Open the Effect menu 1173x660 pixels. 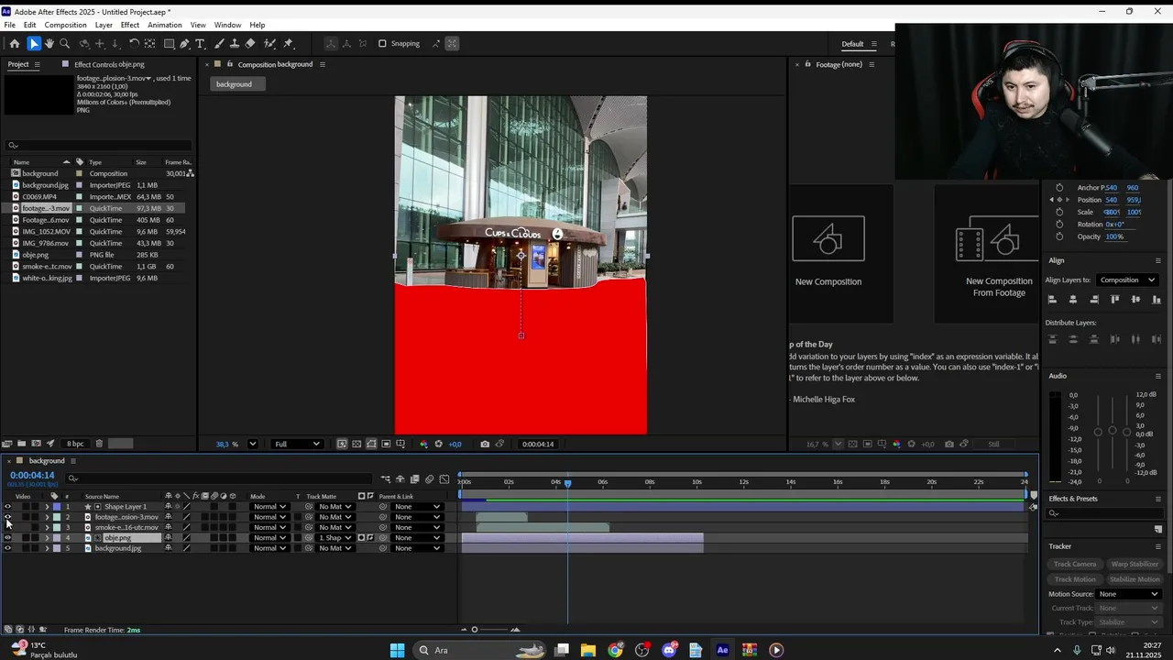pyautogui.click(x=130, y=25)
